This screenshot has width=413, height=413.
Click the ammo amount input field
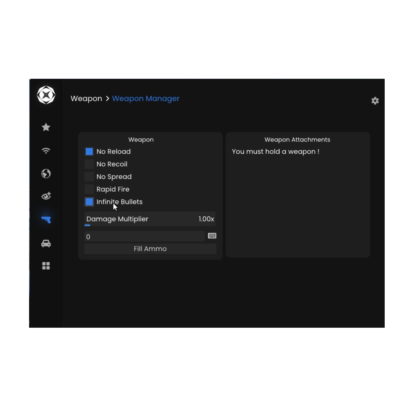pos(145,237)
